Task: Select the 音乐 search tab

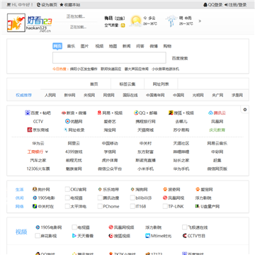Action: point(71,46)
